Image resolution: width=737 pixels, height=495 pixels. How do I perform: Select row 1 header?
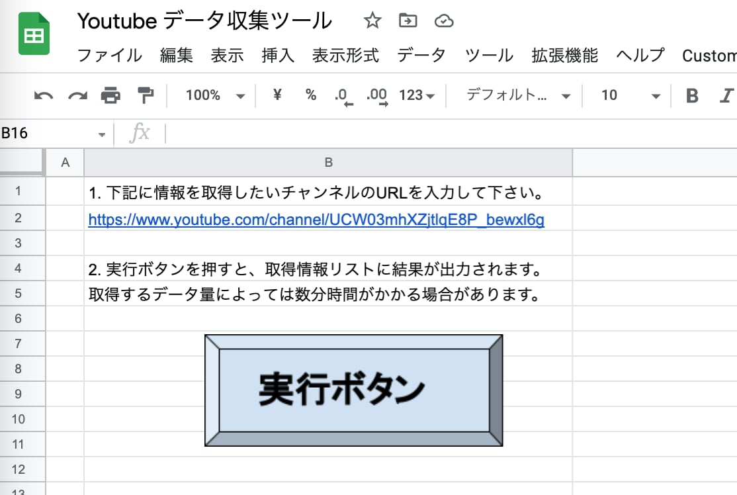(x=22, y=191)
